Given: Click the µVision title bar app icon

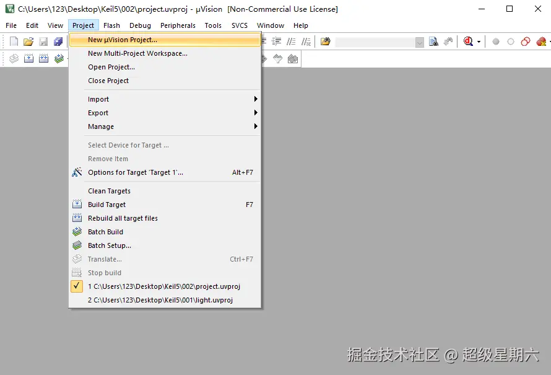Looking at the screenshot, I should [10, 9].
